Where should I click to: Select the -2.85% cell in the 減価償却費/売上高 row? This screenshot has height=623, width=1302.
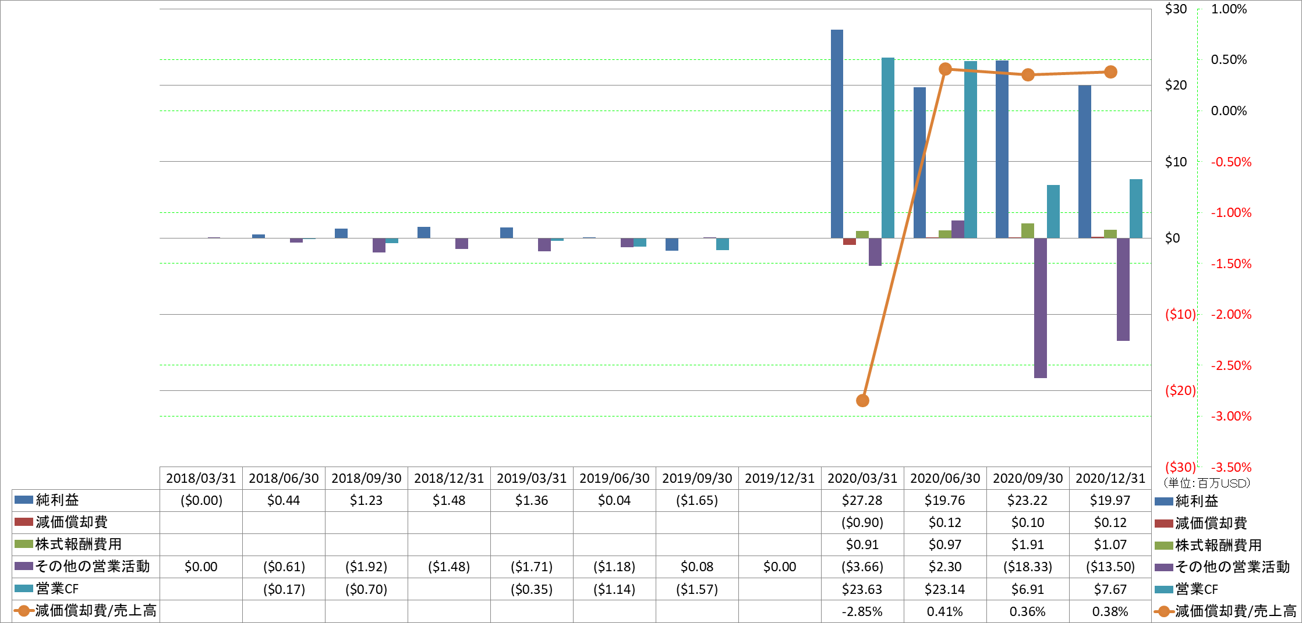pos(862,611)
